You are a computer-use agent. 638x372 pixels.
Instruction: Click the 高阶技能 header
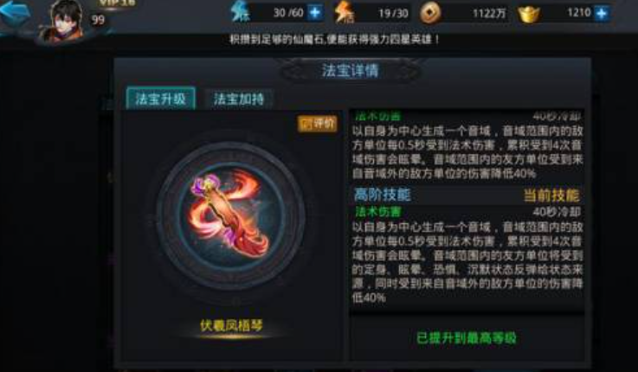click(382, 195)
